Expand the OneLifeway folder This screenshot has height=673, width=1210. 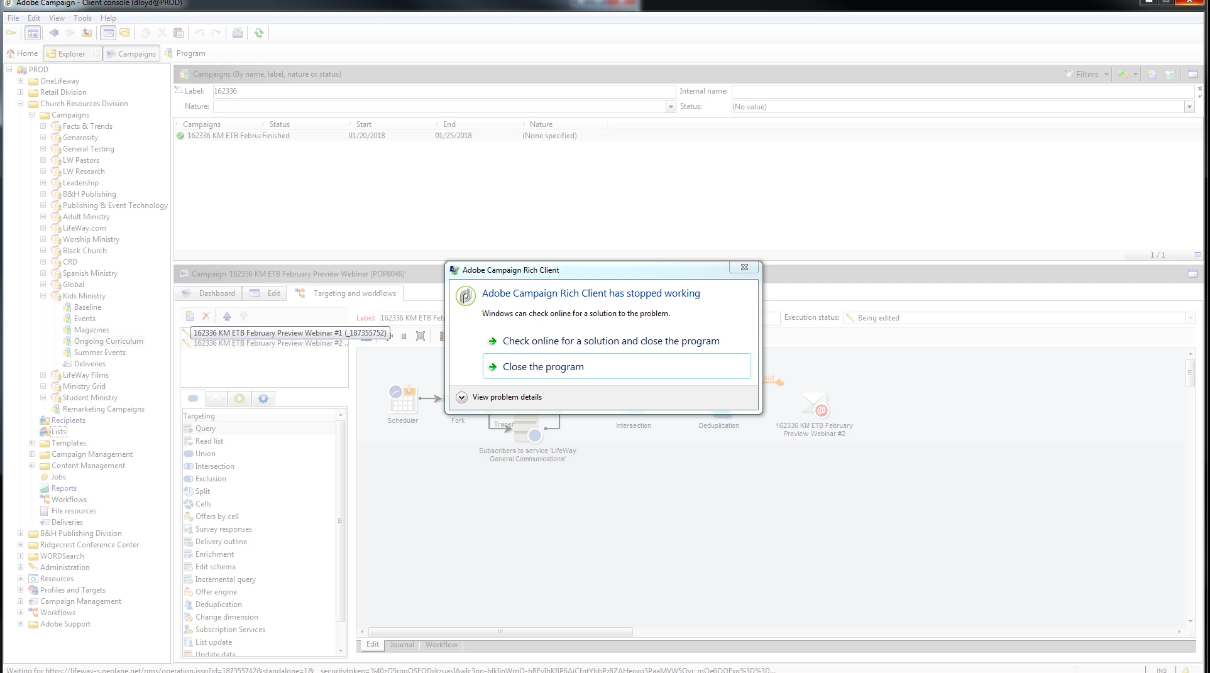(x=21, y=81)
